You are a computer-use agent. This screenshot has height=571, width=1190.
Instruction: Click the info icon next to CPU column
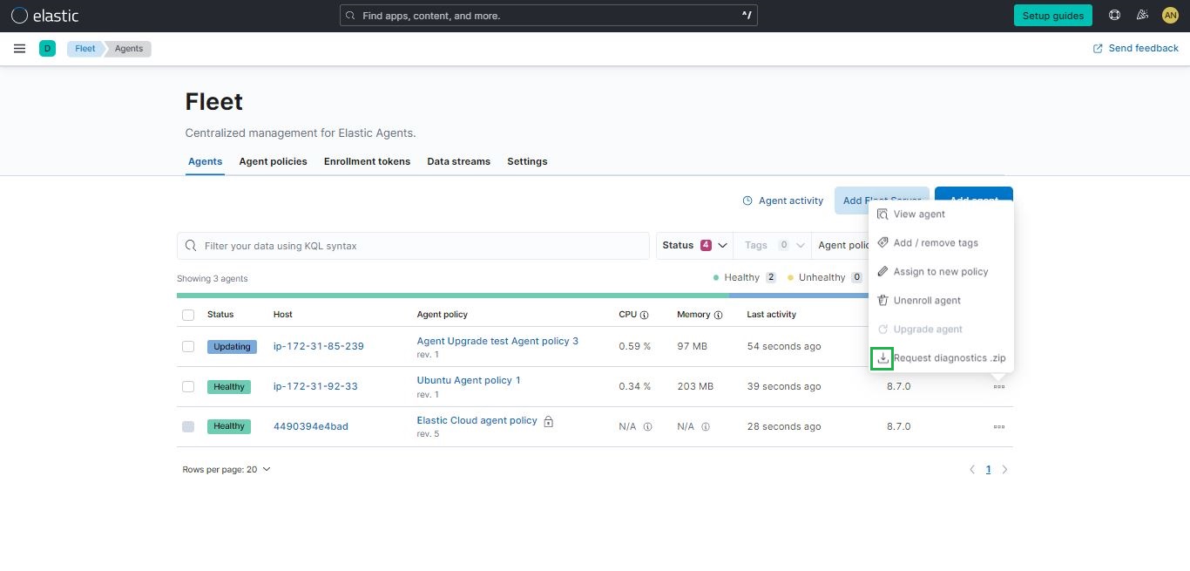tap(642, 314)
